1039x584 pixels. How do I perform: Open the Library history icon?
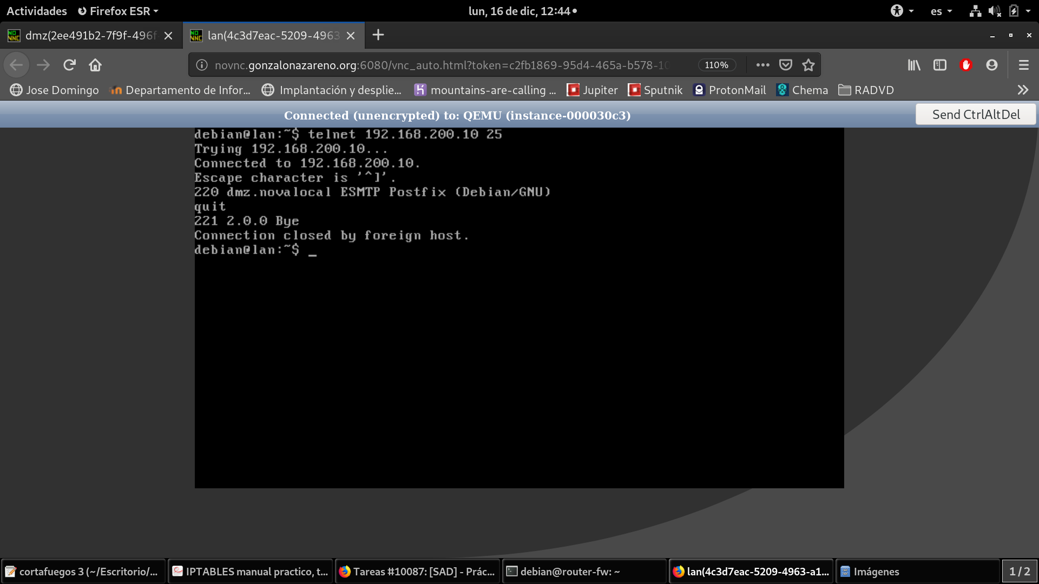coord(914,65)
